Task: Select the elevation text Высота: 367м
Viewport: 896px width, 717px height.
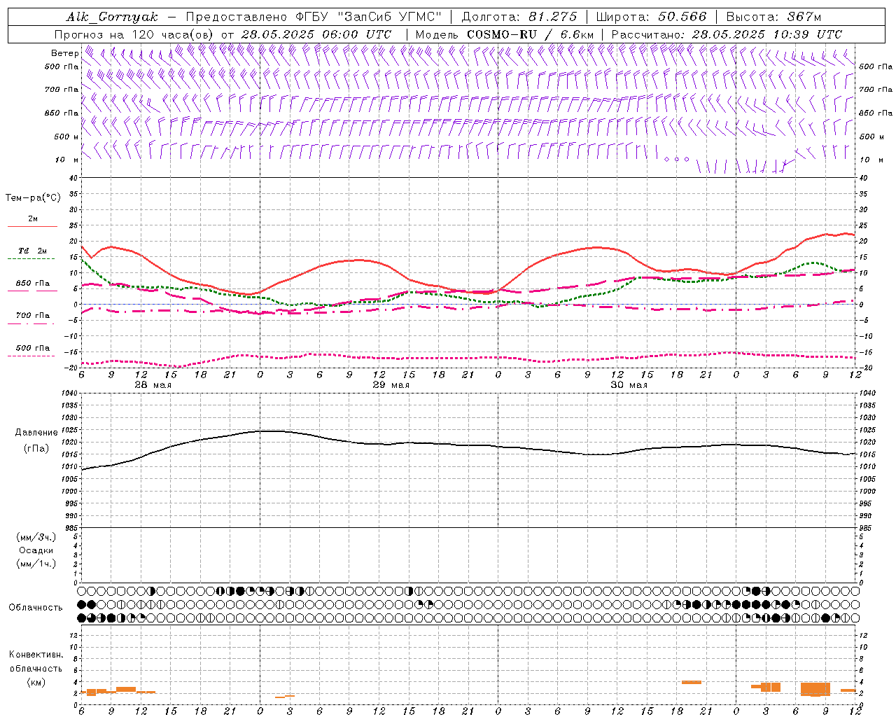Action: pos(773,17)
